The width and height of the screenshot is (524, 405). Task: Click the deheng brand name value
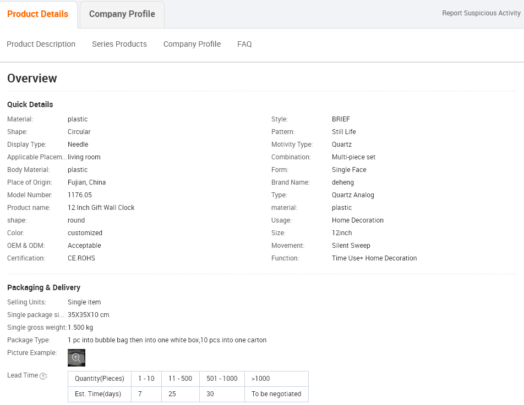pyautogui.click(x=342, y=182)
